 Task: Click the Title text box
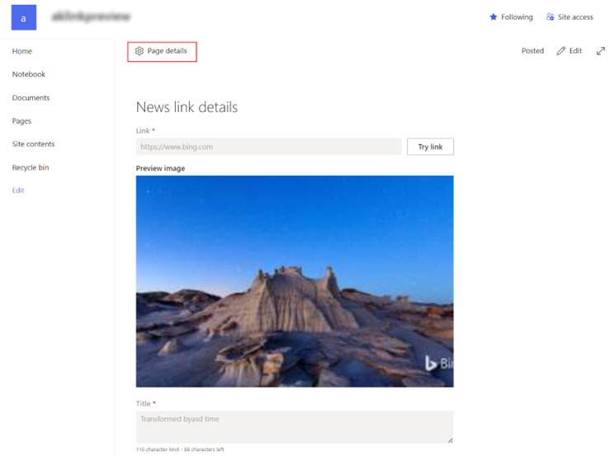coord(294,426)
